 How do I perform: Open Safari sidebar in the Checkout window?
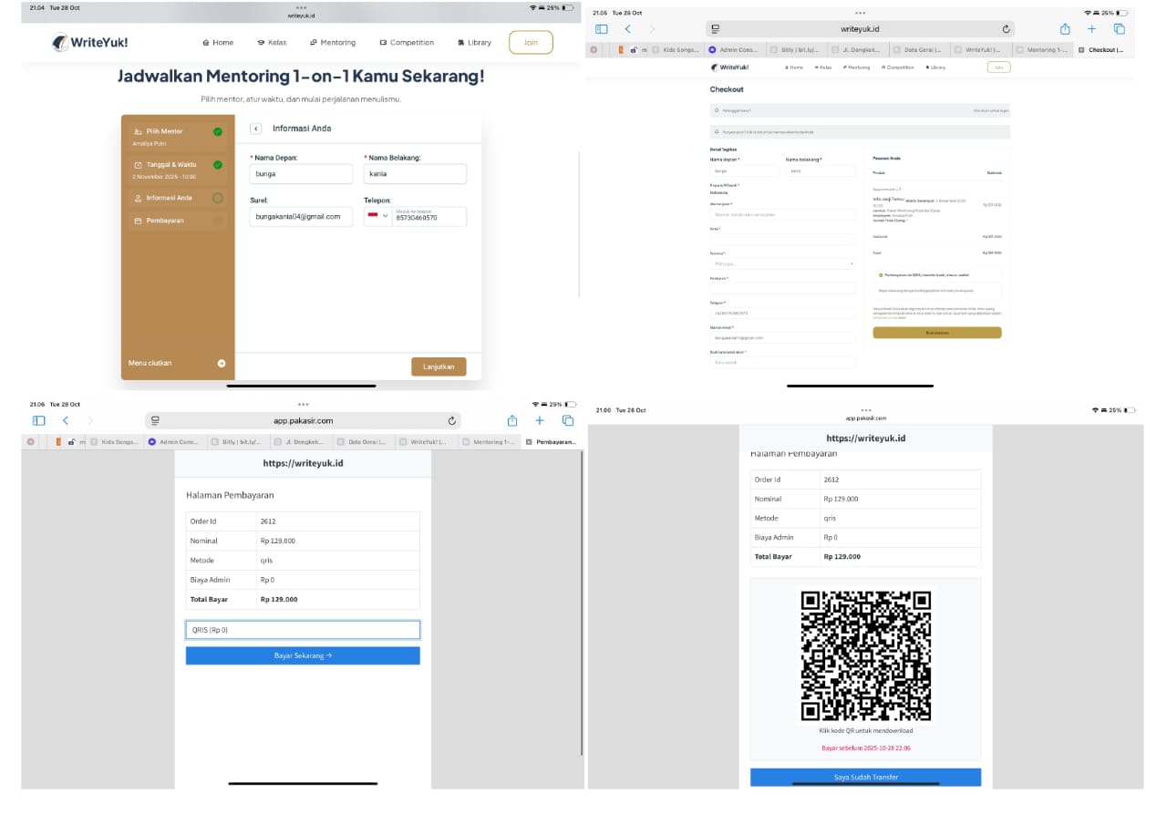(x=601, y=29)
